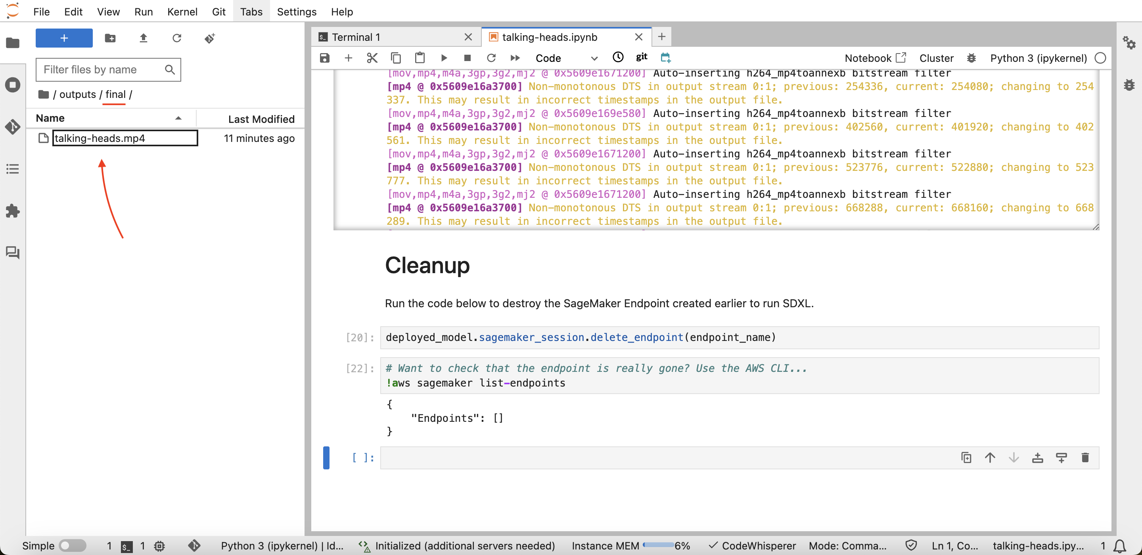1142x555 pixels.
Task: Click the Instance MEM usage bar
Action: tap(658, 545)
